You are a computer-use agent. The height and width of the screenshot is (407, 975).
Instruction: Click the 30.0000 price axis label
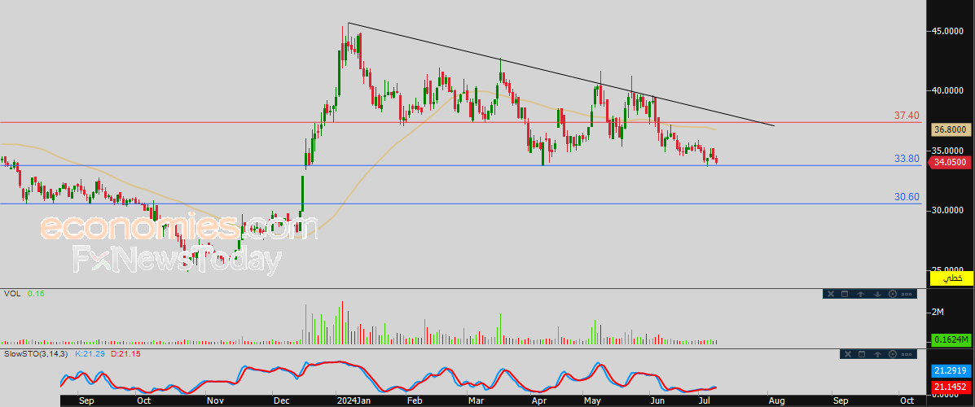[x=947, y=210]
